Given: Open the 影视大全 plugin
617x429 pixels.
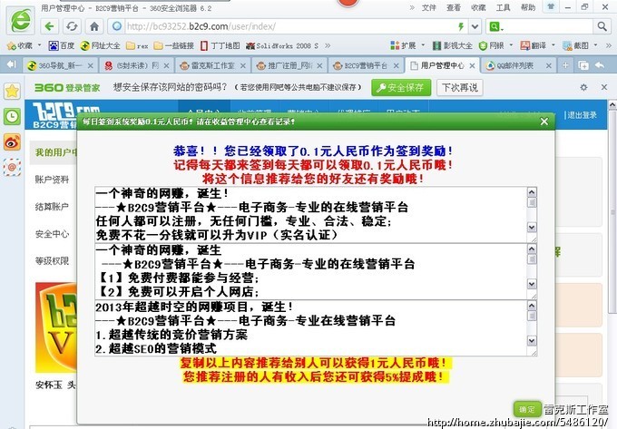Looking at the screenshot, I should pyautogui.click(x=453, y=45).
